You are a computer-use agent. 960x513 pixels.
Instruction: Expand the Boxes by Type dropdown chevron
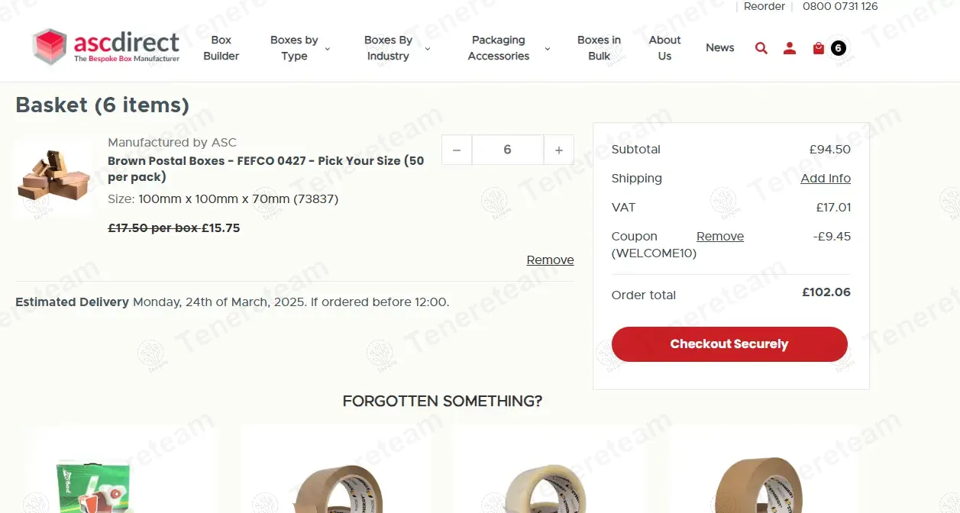point(328,49)
